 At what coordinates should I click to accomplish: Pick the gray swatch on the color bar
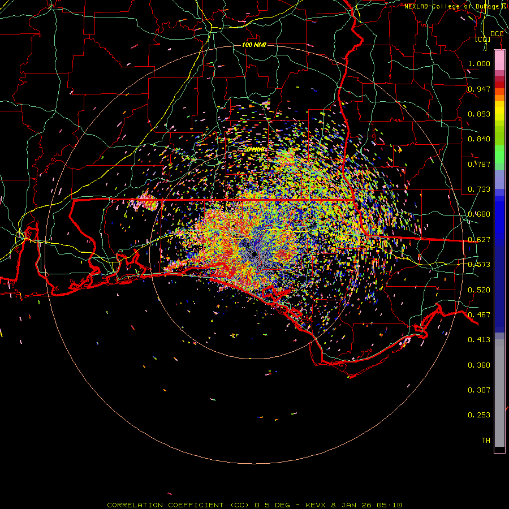pos(499,393)
